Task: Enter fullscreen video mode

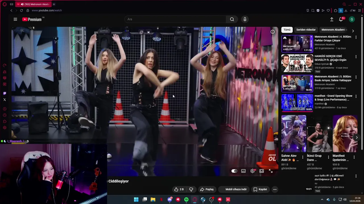Action: [x=271, y=171]
